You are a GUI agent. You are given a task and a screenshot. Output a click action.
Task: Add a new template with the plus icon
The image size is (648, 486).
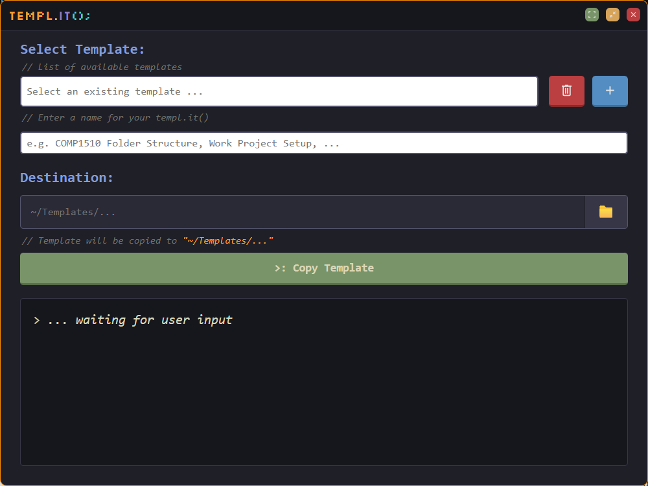[610, 91]
